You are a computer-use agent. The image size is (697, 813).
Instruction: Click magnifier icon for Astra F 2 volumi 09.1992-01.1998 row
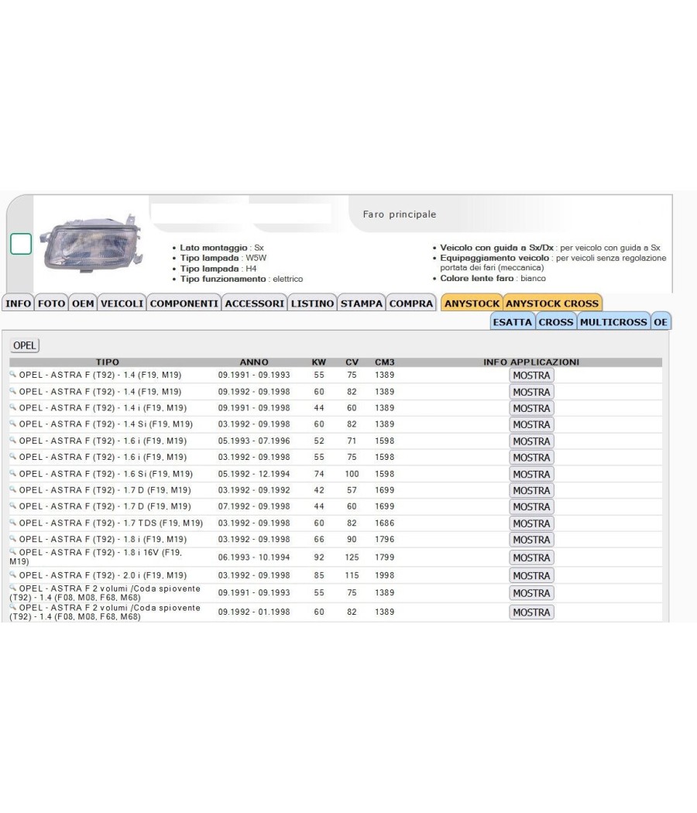(13, 607)
